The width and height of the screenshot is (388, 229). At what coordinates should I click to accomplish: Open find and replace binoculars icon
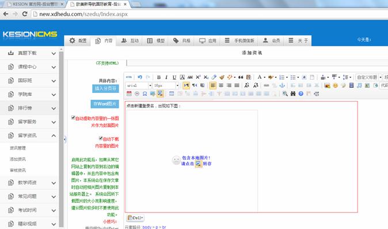[293, 94]
